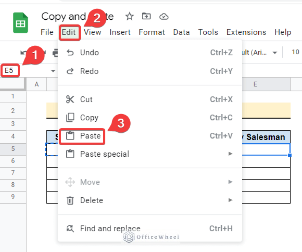Check the cloud save status icon
Viewport: 302px width, 252px height.
click(x=164, y=17)
